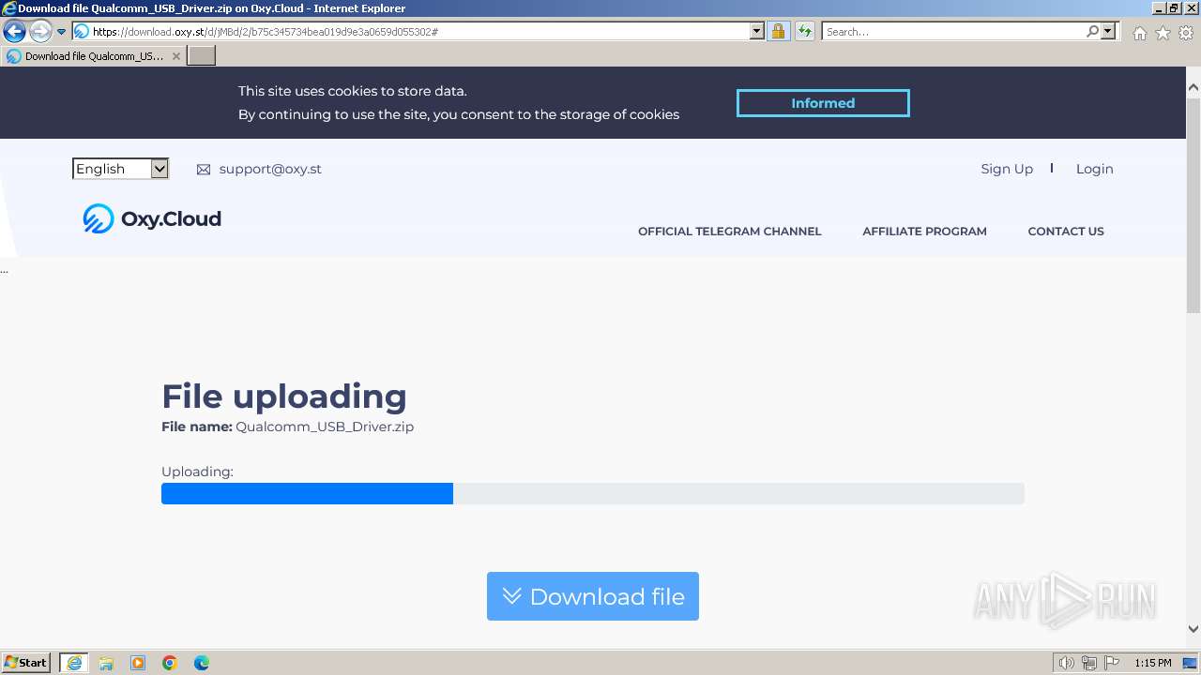This screenshot has height=675, width=1201.
Task: Click the Qualcomm_USB_Driver.zip file name
Action: 325,427
